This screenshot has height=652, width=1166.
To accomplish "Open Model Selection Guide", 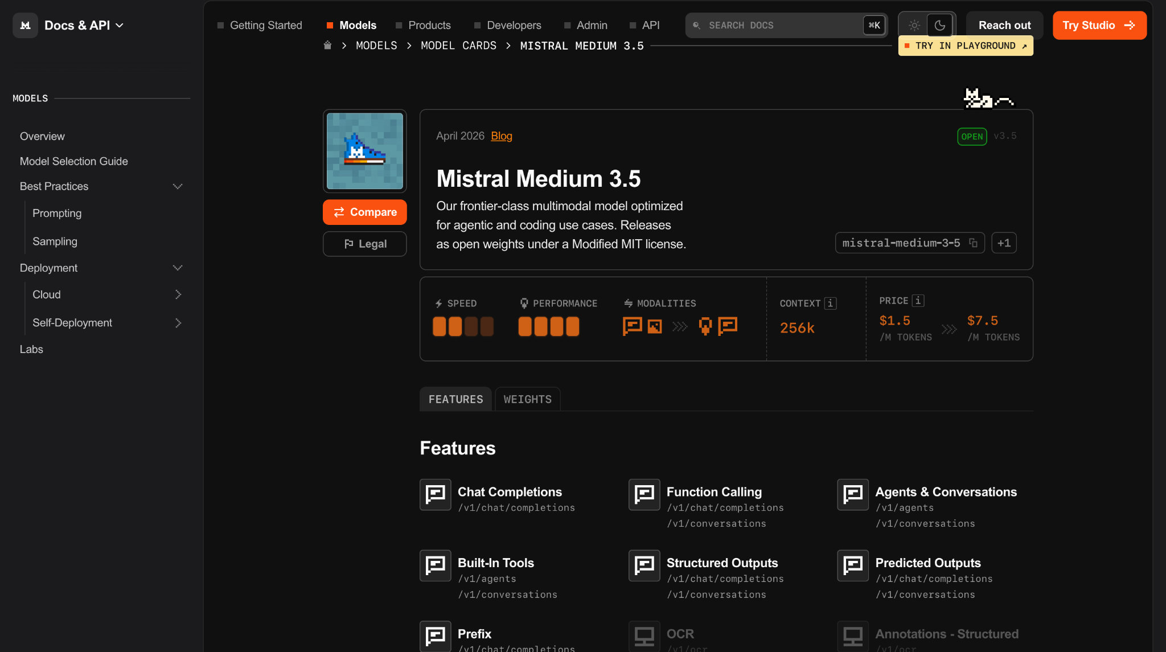I will (x=74, y=162).
